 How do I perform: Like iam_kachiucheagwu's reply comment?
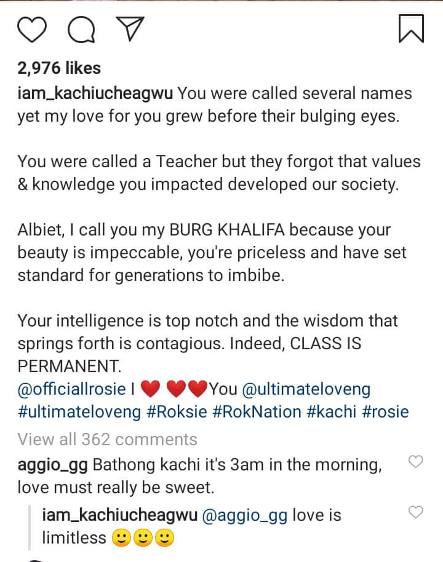(x=417, y=512)
